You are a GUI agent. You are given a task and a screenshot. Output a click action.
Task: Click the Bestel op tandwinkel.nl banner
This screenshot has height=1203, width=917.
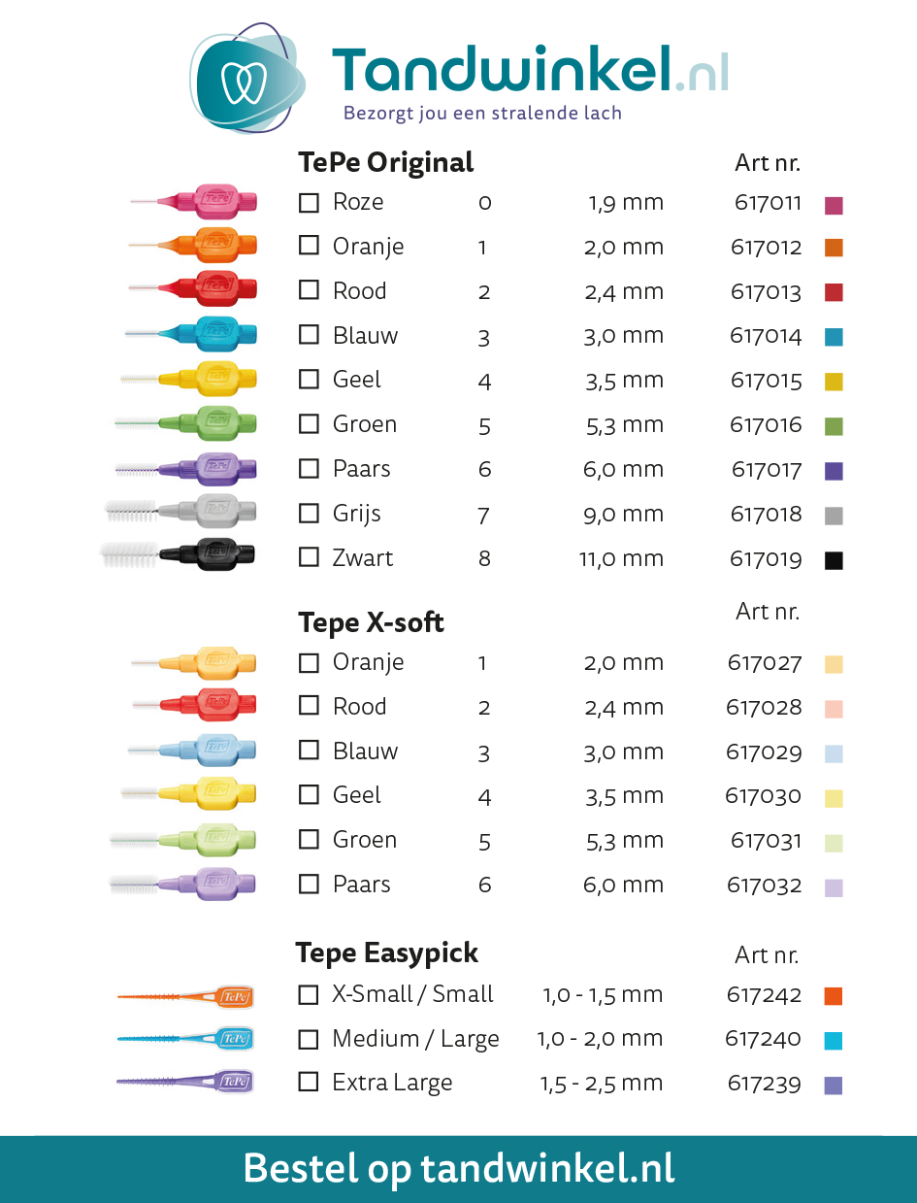[458, 1169]
